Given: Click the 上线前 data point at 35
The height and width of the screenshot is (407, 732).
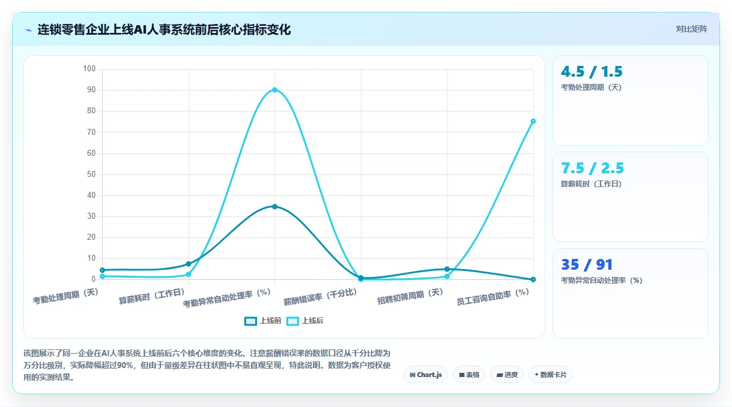Looking at the screenshot, I should point(274,206).
